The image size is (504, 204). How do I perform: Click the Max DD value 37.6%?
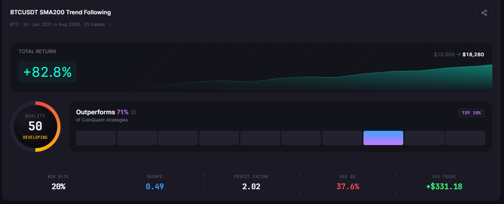348,186
